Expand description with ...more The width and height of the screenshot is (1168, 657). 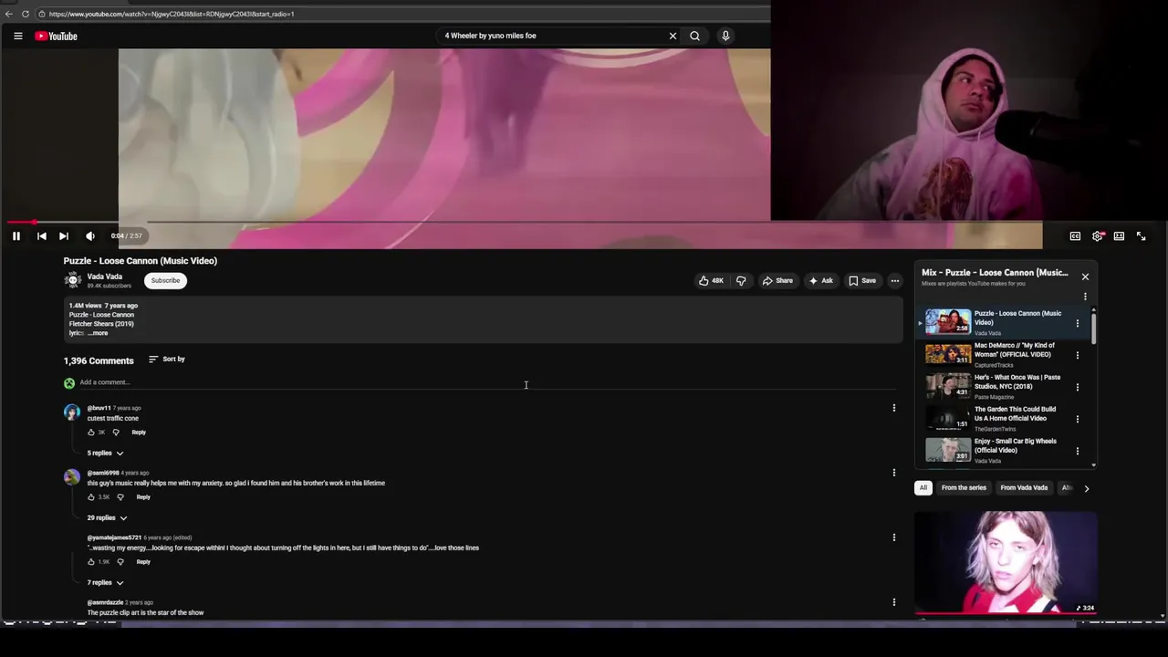97,333
